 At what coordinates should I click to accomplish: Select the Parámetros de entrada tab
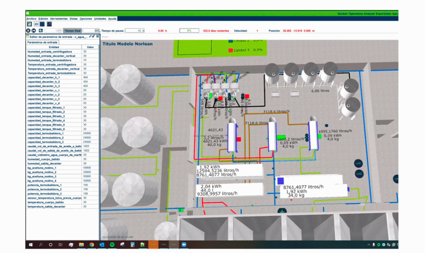point(42,42)
